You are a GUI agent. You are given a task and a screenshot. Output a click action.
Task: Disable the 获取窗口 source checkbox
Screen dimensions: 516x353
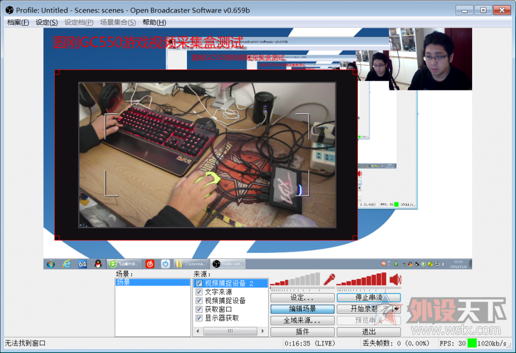[199, 309]
